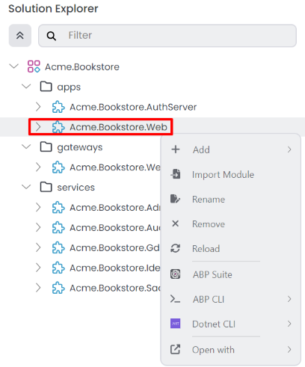Click the Acme.Bookstore.Gd... puzzle icon
The width and height of the screenshot is (305, 367).
point(58,248)
